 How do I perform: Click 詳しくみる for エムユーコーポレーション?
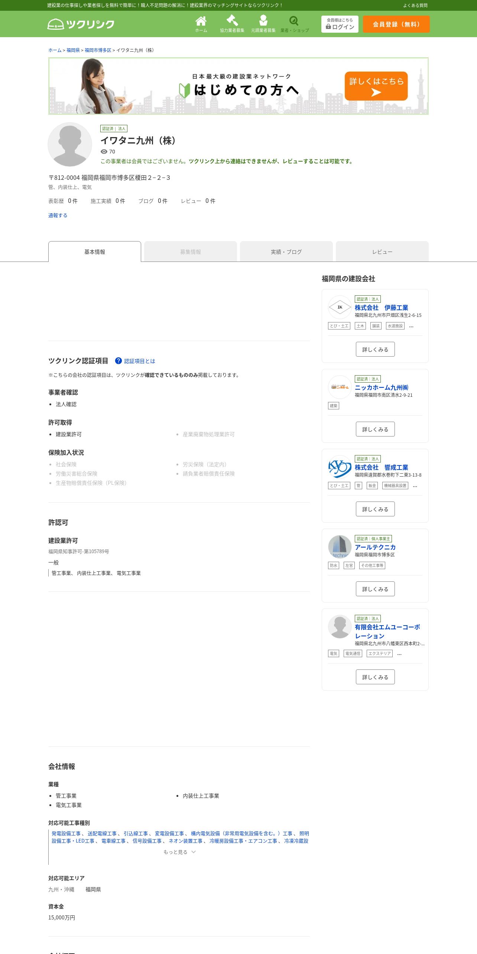375,677
